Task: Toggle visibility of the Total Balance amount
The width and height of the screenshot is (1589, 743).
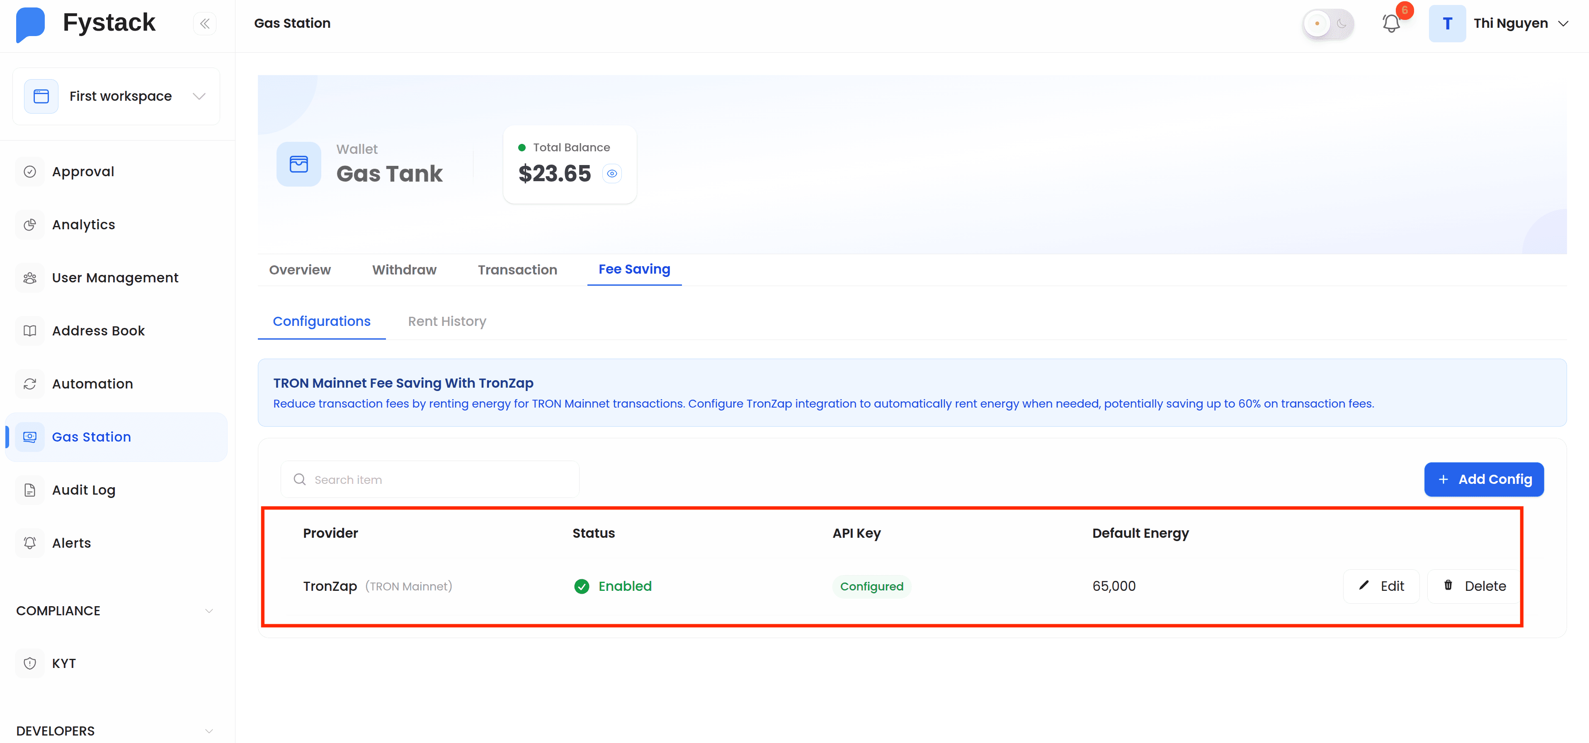Action: (611, 173)
